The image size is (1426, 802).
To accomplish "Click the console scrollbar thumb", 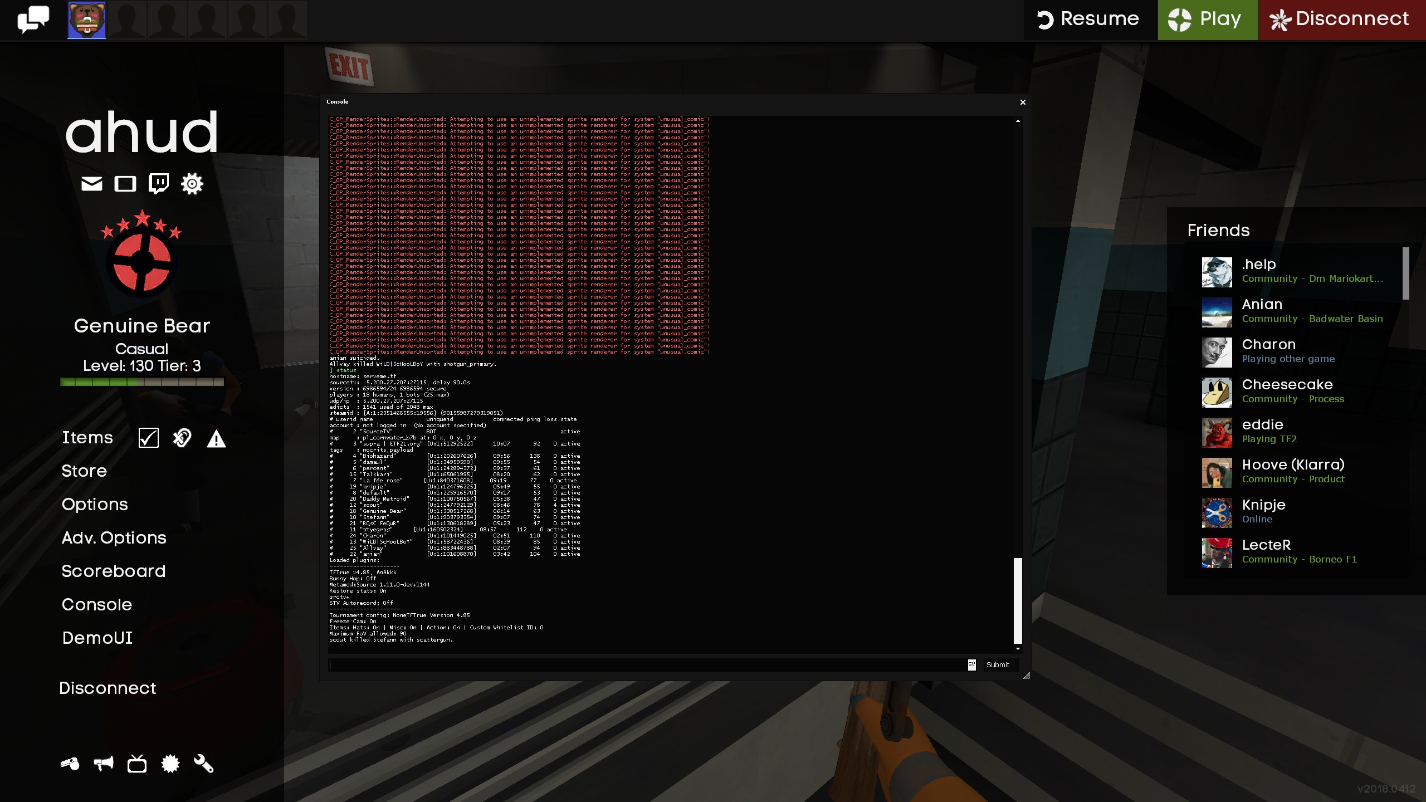I will coord(1018,600).
